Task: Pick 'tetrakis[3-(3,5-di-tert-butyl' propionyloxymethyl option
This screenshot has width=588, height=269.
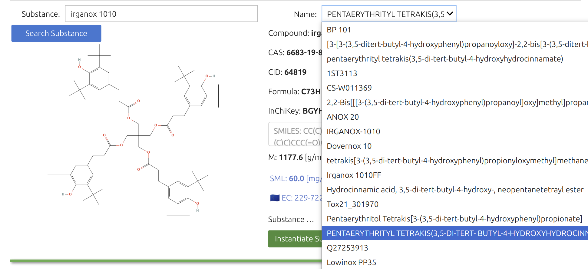Action: pos(455,161)
